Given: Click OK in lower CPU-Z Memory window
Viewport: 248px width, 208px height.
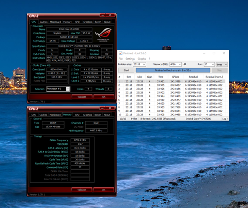Looking at the screenshot, I should 103,190.
